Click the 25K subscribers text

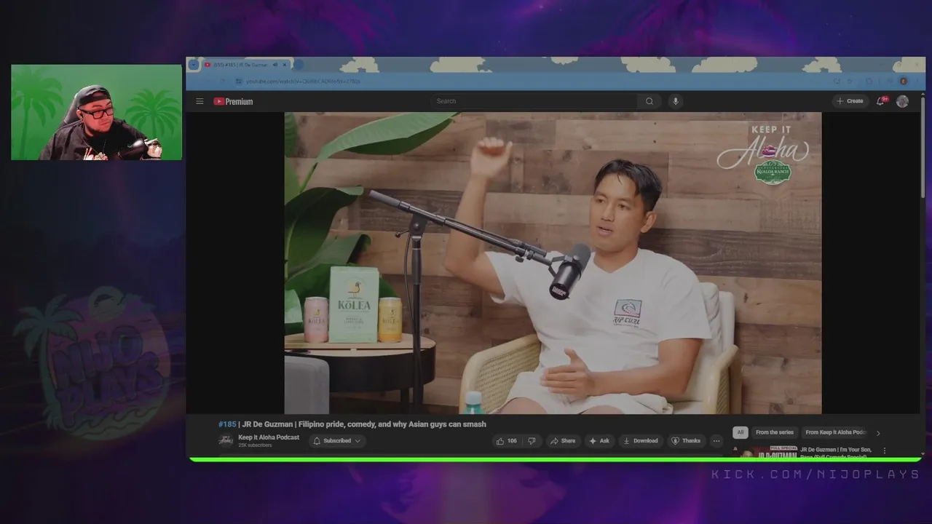click(255, 445)
